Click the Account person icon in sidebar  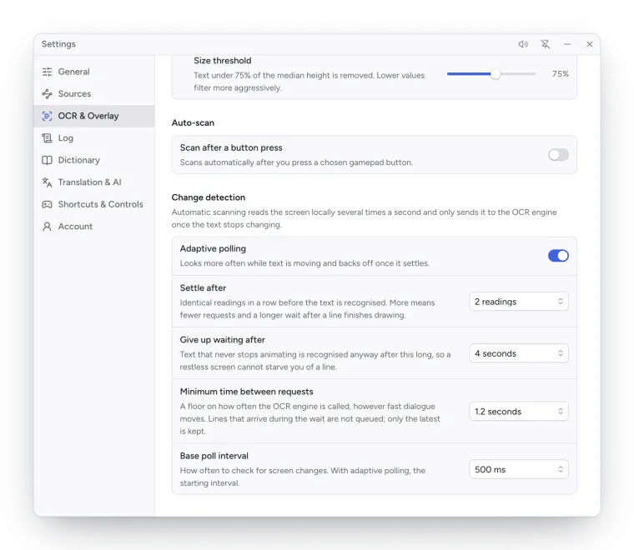[x=47, y=227]
